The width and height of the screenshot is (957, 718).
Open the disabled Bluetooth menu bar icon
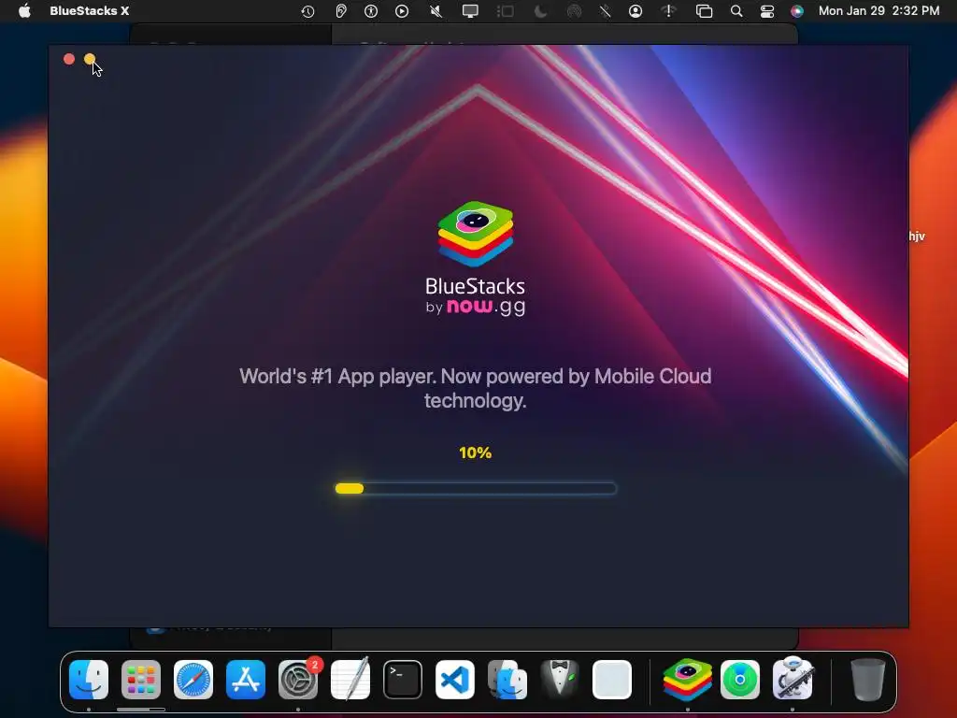pyautogui.click(x=605, y=11)
